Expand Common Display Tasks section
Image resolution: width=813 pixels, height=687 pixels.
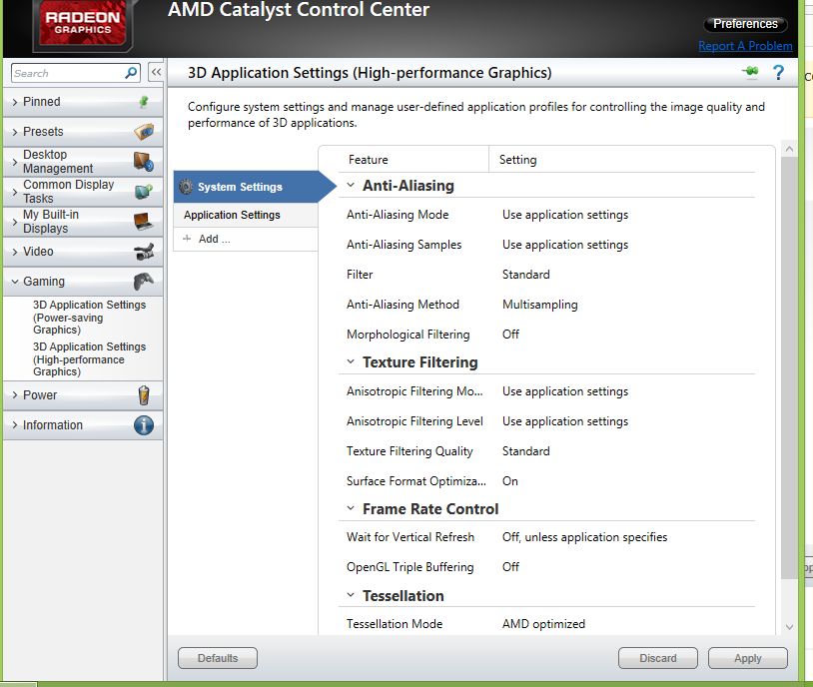click(15, 192)
